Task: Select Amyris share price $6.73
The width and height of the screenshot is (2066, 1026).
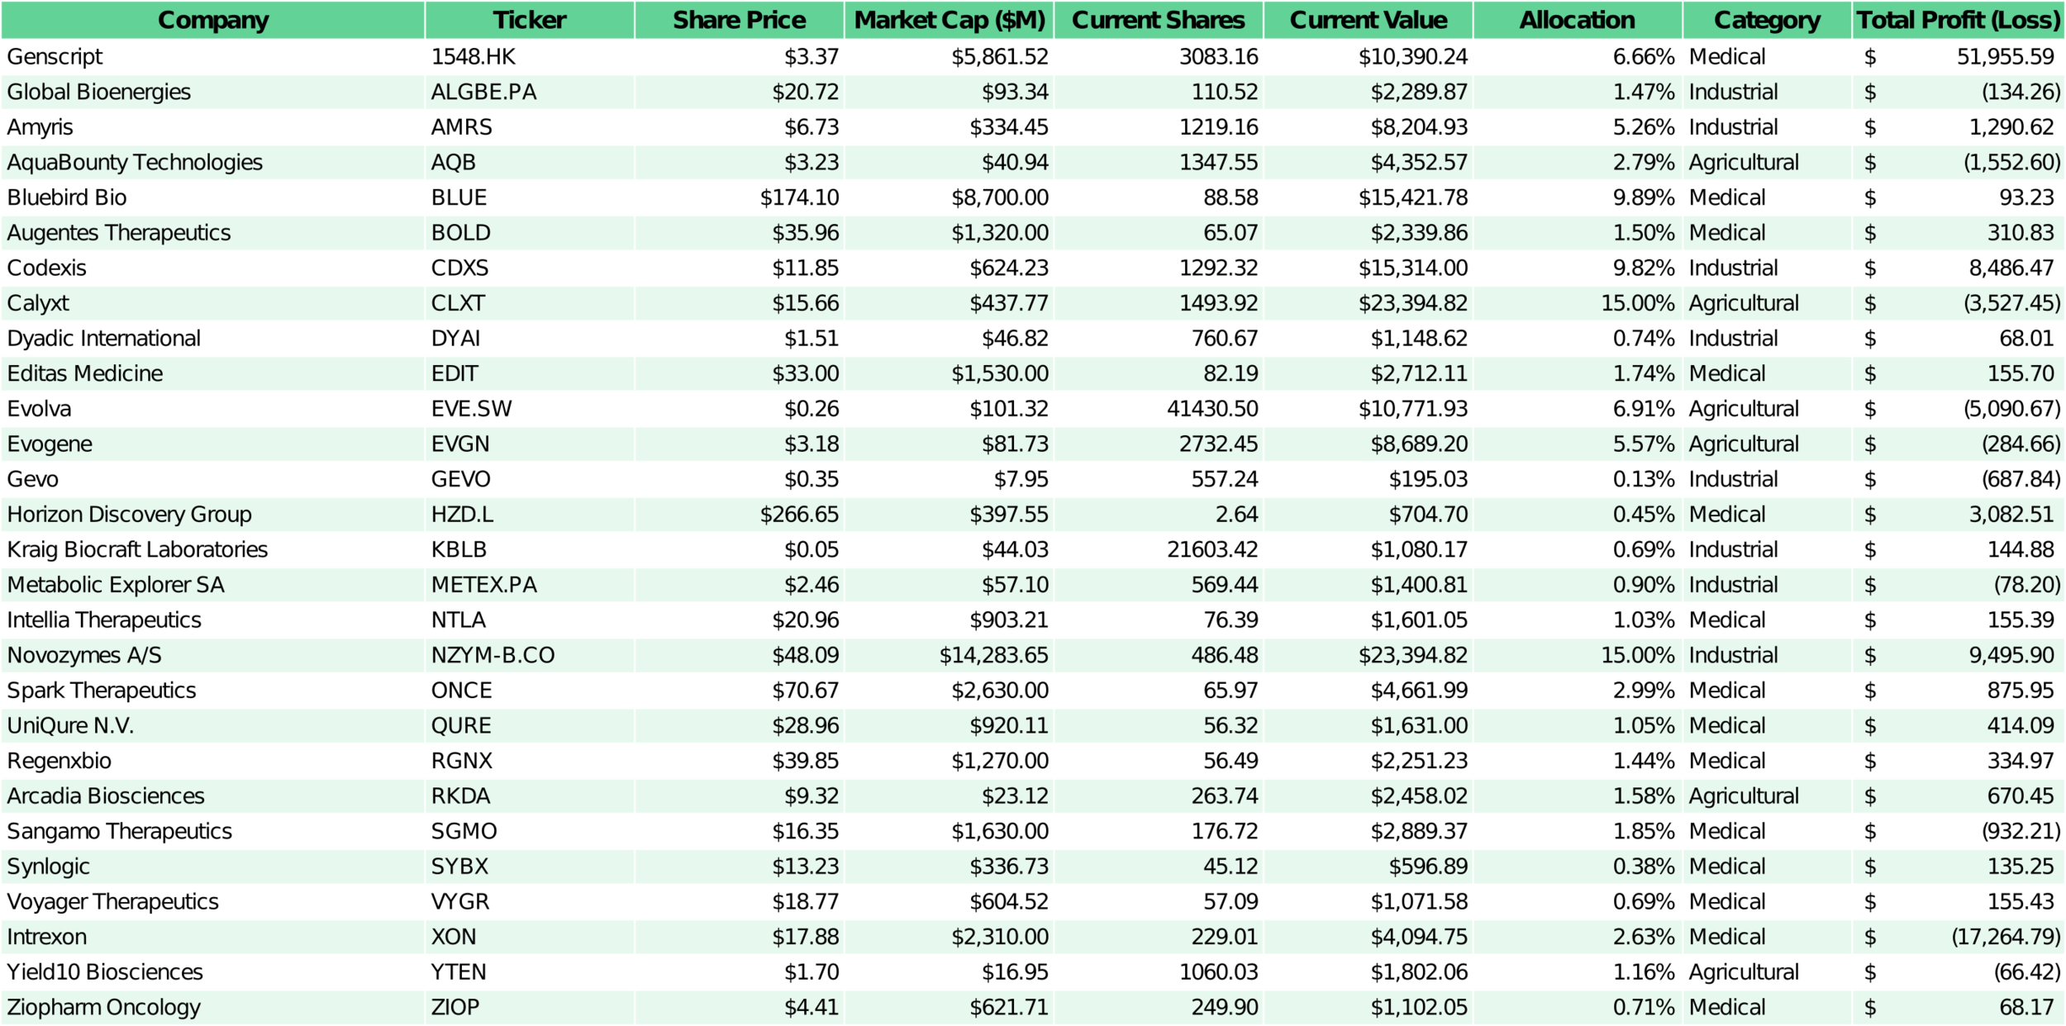Action: point(740,127)
